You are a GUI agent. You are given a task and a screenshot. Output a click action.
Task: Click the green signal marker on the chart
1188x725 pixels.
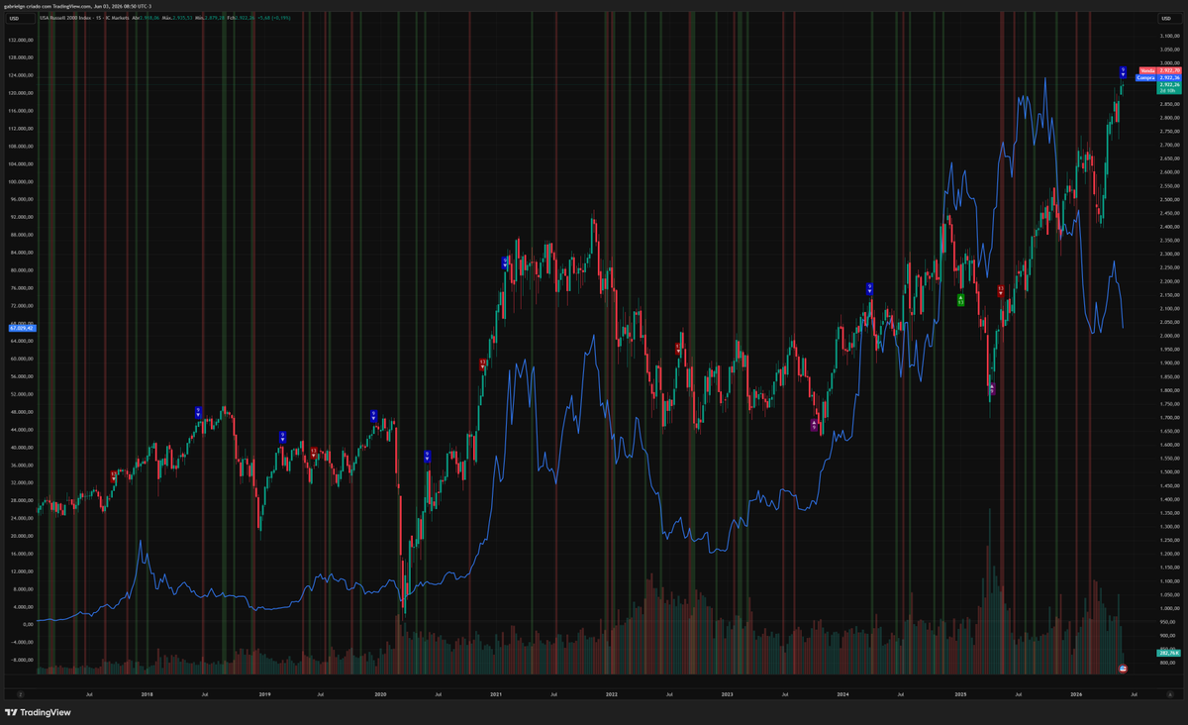(x=960, y=299)
